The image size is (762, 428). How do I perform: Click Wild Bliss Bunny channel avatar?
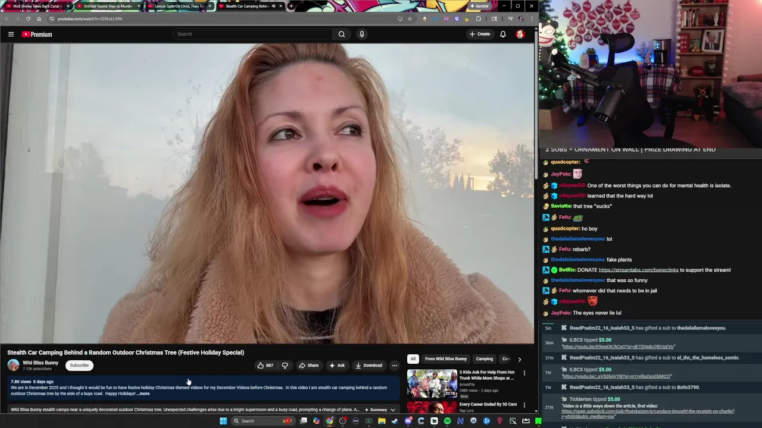13,365
